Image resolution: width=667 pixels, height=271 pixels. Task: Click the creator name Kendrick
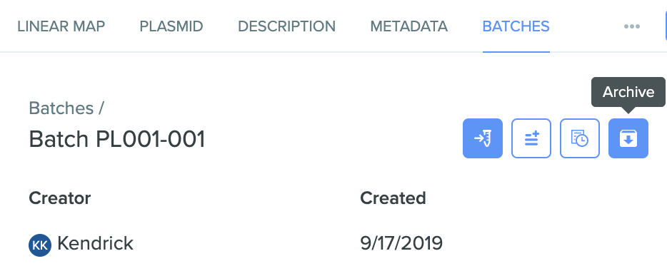tap(95, 243)
